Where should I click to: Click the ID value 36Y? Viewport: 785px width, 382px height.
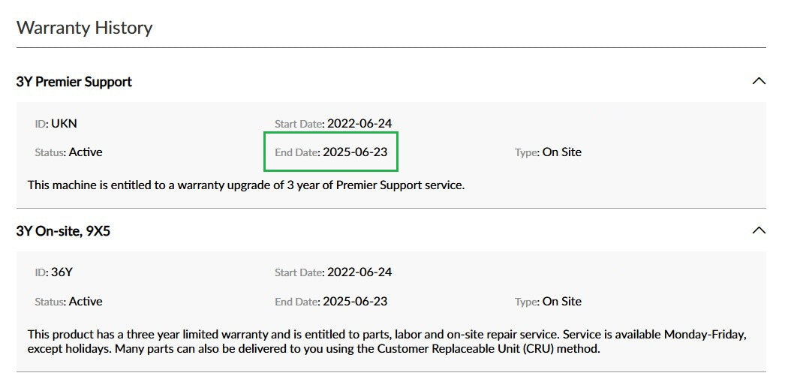(x=62, y=272)
